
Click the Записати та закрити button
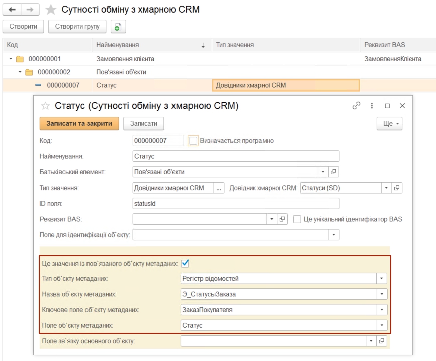click(78, 123)
